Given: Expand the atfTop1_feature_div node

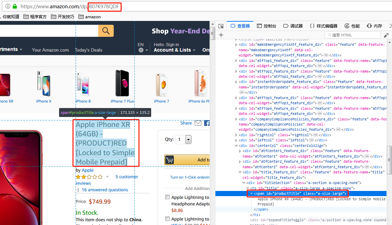Looking at the screenshot, I should [x=236, y=61].
